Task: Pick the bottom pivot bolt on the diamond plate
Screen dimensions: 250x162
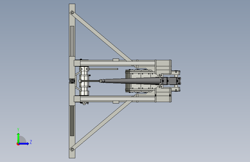Action: pos(72,149)
